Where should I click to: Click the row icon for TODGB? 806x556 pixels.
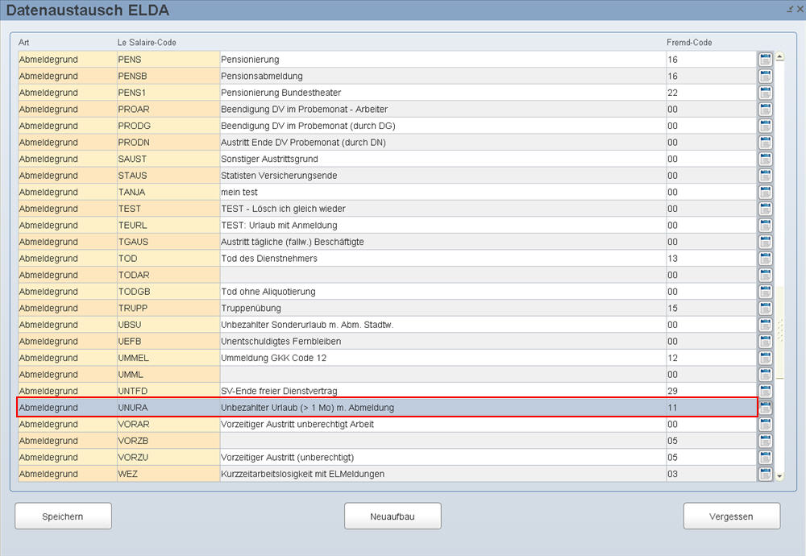(765, 292)
